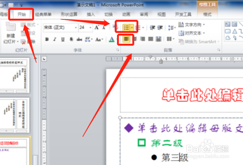Viewport: 243px width, 165px height.
Task: Switch to the 切换 (Transitions) tab
Action: (109, 15)
